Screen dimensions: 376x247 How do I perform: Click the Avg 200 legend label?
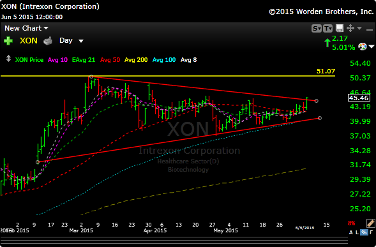click(136, 60)
